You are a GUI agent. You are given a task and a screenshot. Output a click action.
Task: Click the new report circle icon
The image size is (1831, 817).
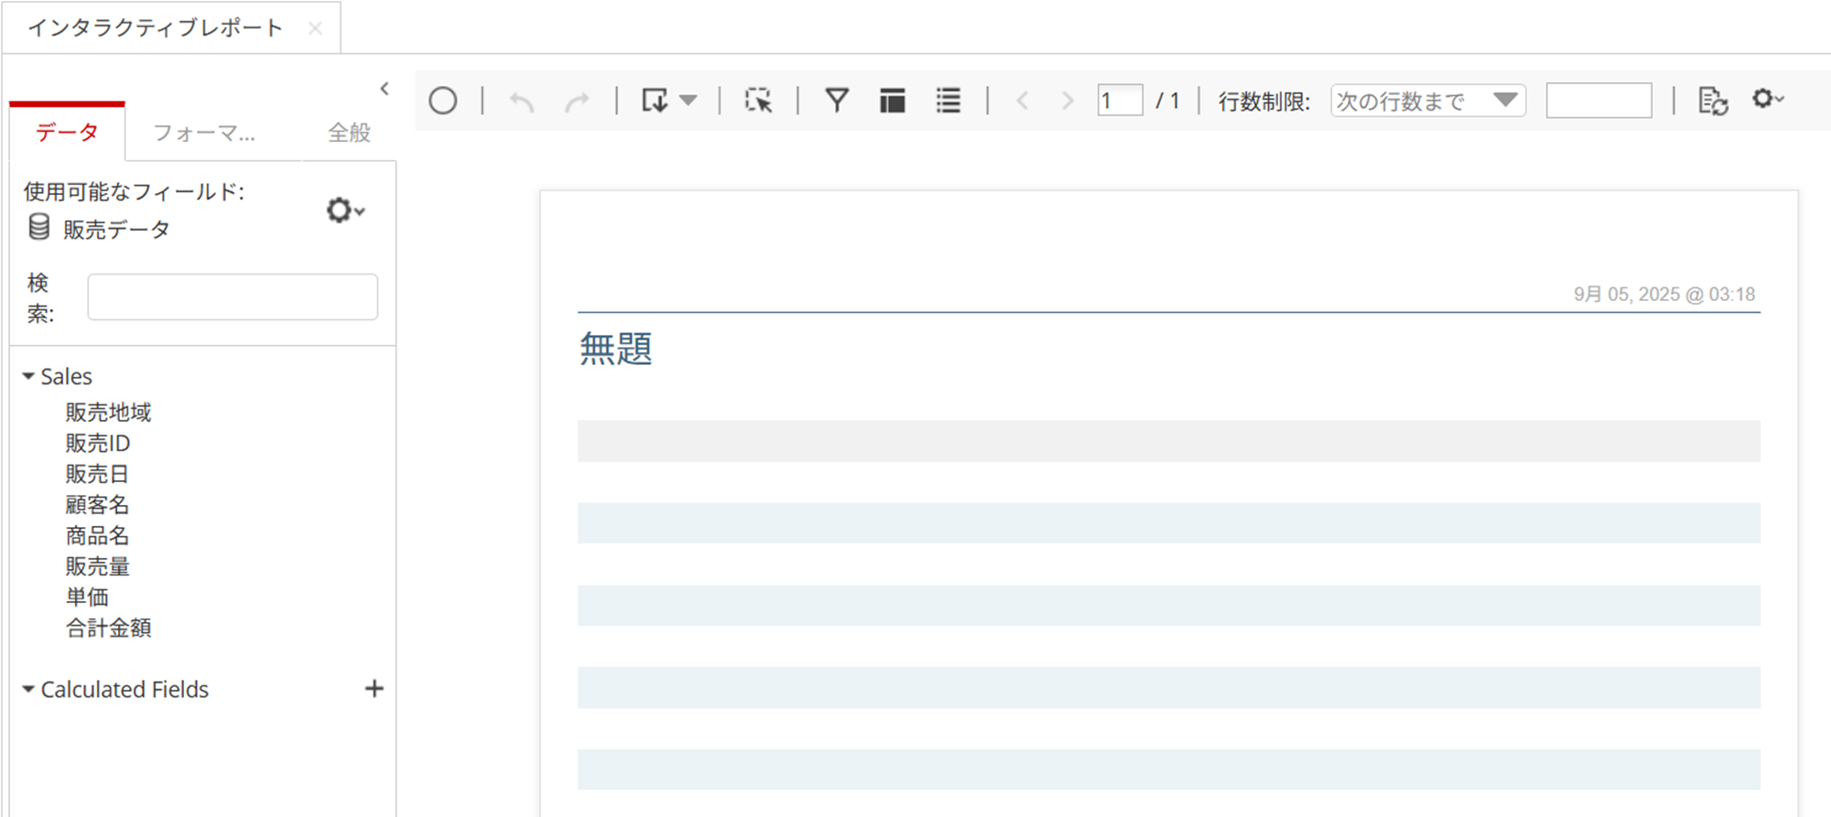click(443, 101)
